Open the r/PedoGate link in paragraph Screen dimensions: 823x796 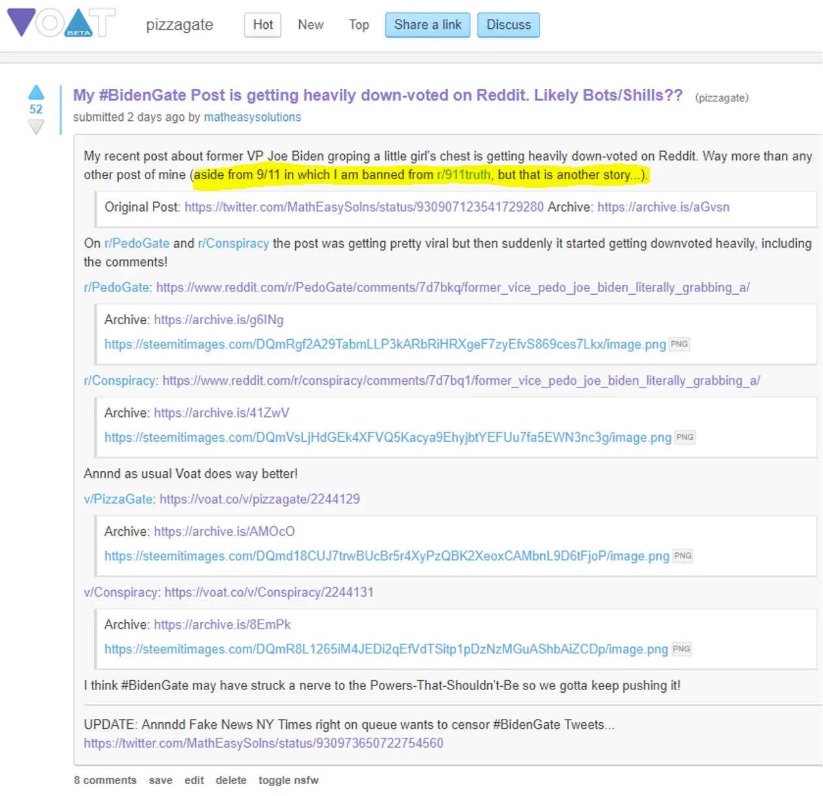[x=137, y=243]
